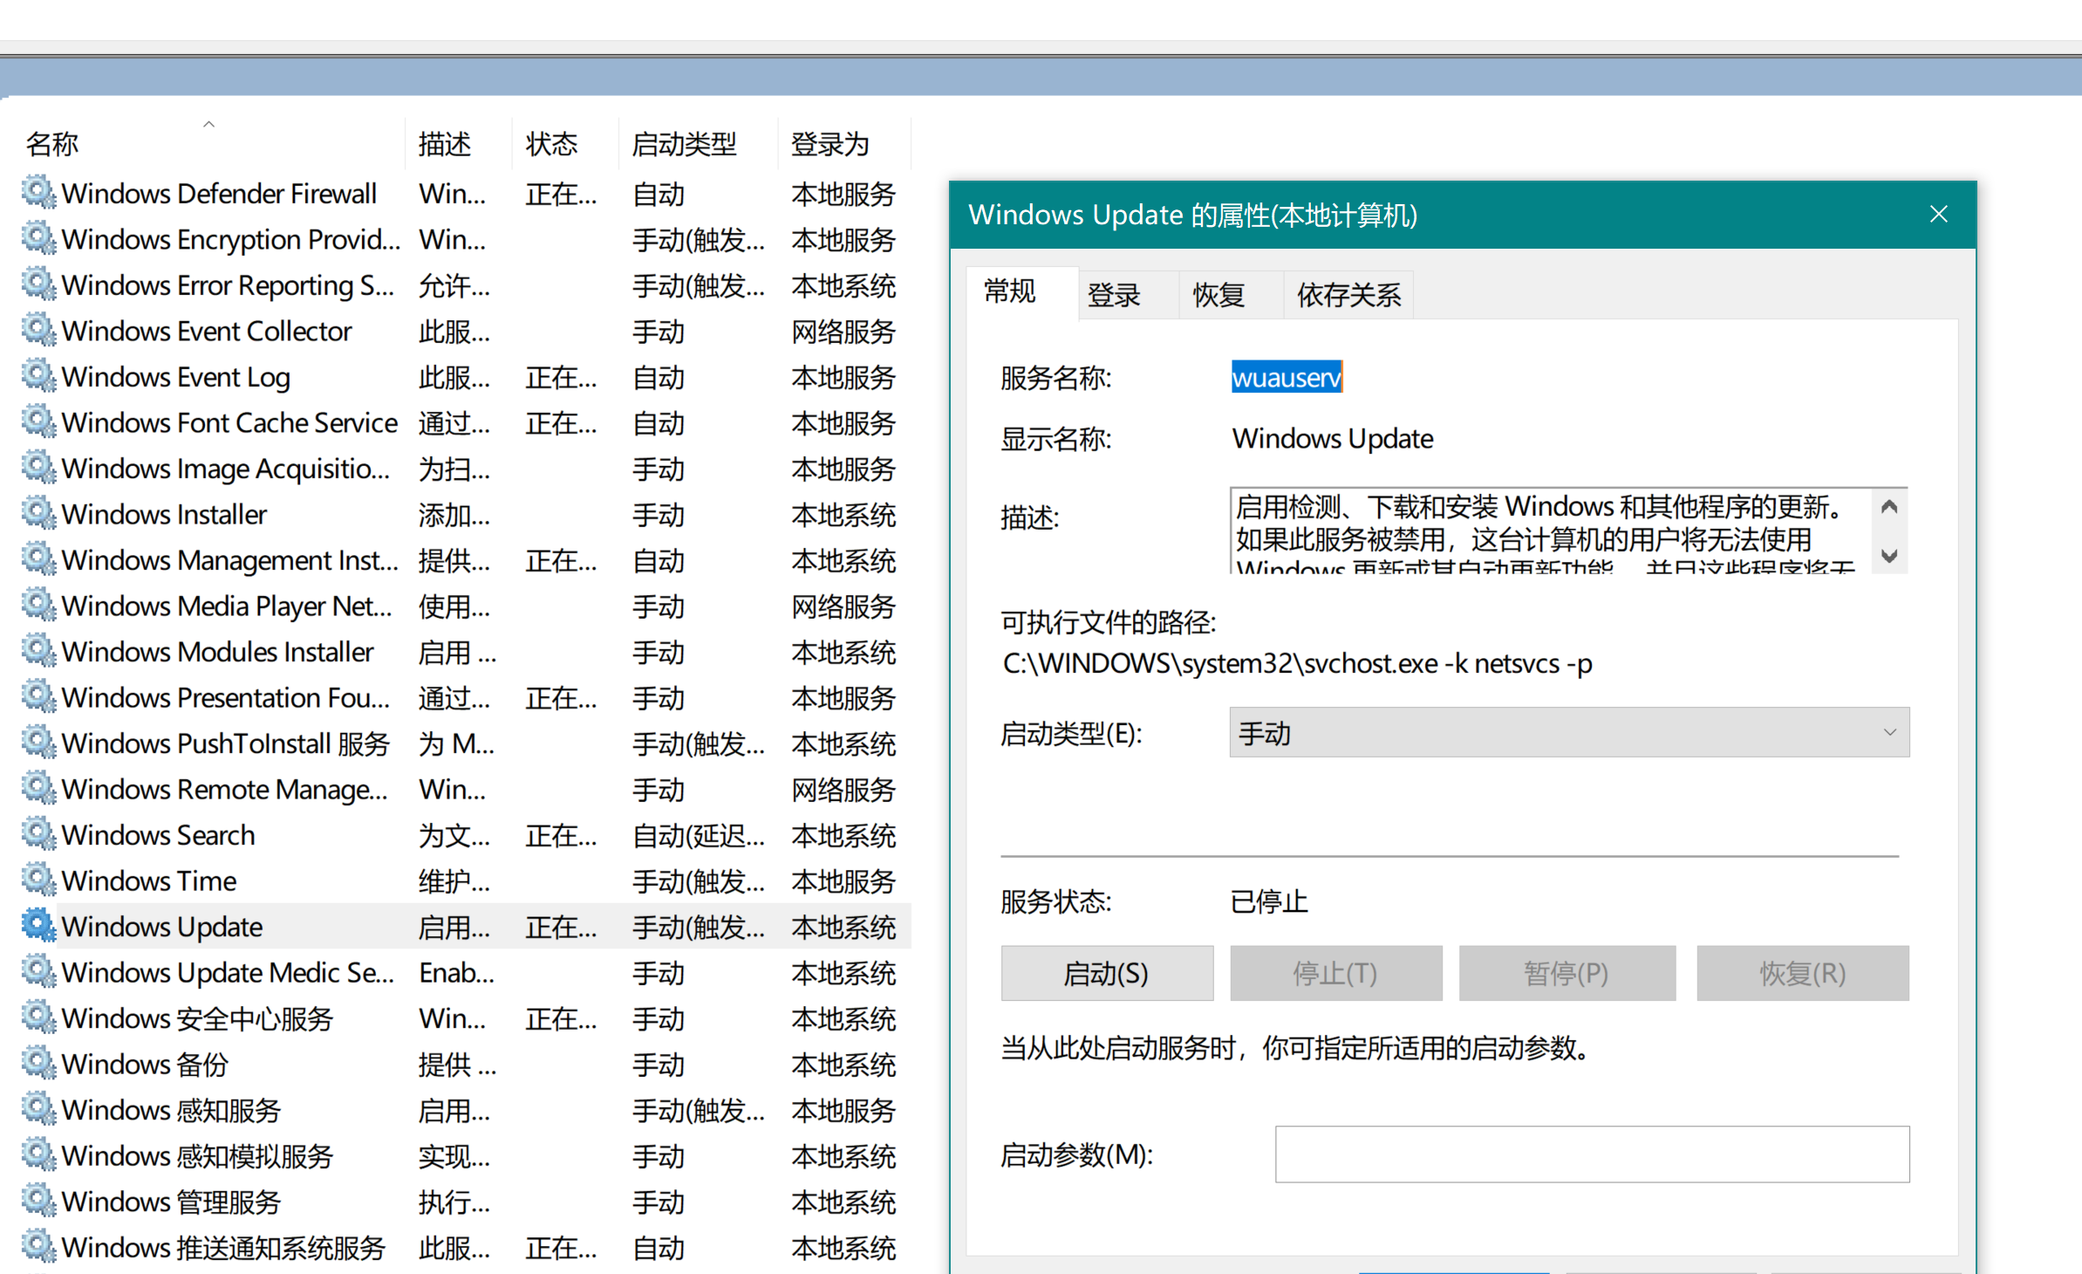Select the Windows Modules Installer gear icon

(38, 650)
